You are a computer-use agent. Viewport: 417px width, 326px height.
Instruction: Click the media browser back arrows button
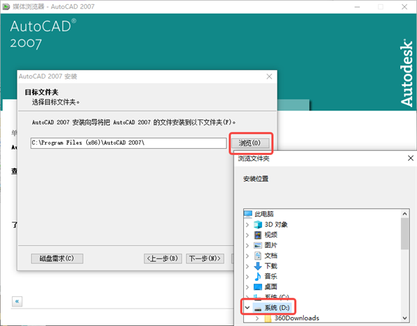coord(17,301)
